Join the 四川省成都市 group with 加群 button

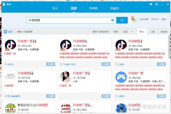(x=51, y=96)
